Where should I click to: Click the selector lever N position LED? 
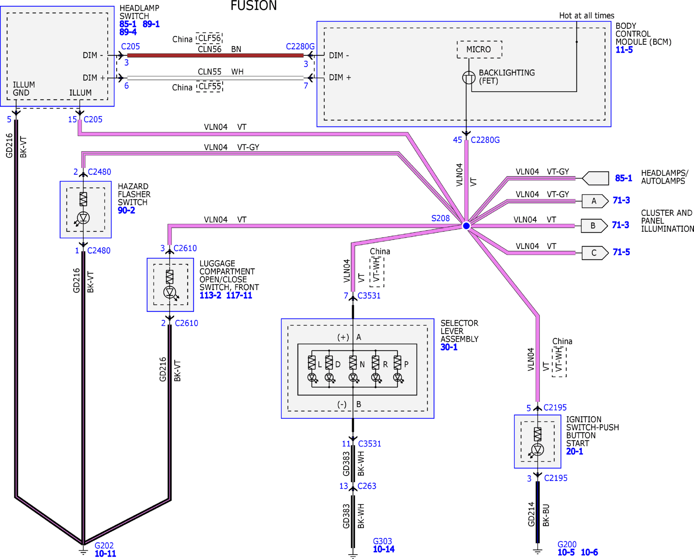pos(353,377)
